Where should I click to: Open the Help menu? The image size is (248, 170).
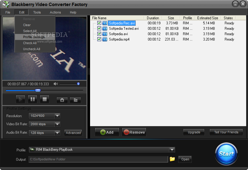coord(73,12)
